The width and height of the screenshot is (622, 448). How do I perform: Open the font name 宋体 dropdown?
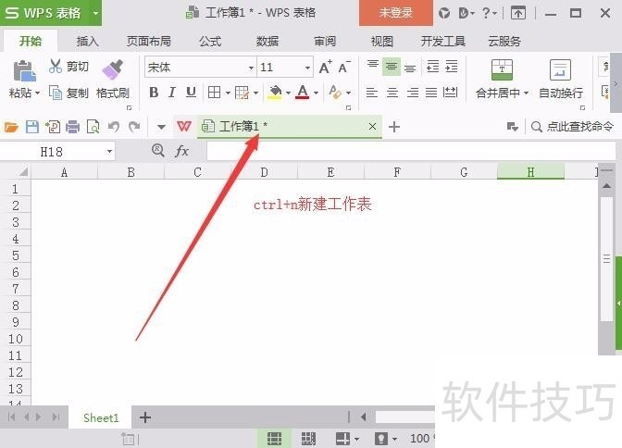point(251,68)
